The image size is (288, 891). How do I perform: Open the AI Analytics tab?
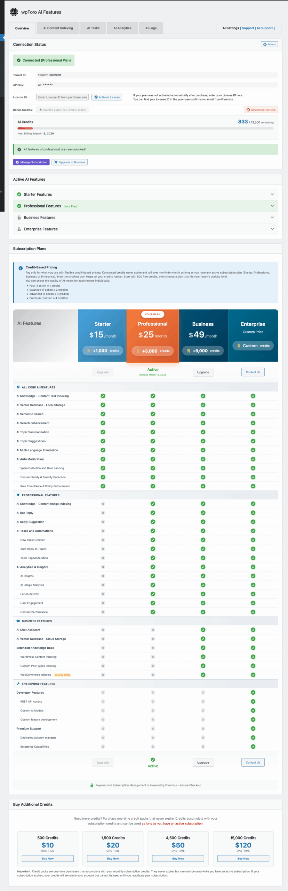click(122, 28)
